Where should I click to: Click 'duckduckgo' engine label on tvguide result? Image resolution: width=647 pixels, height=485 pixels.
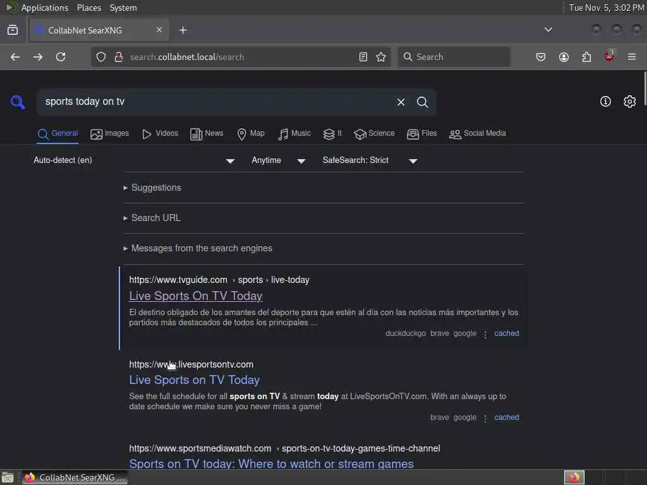click(x=405, y=333)
